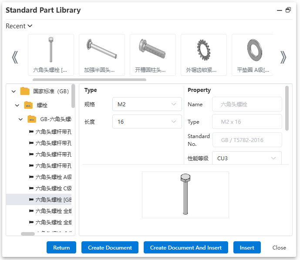Select 六角头螺栓 A级 in the tree
Viewport: 300px width, 260px height.
(51, 177)
